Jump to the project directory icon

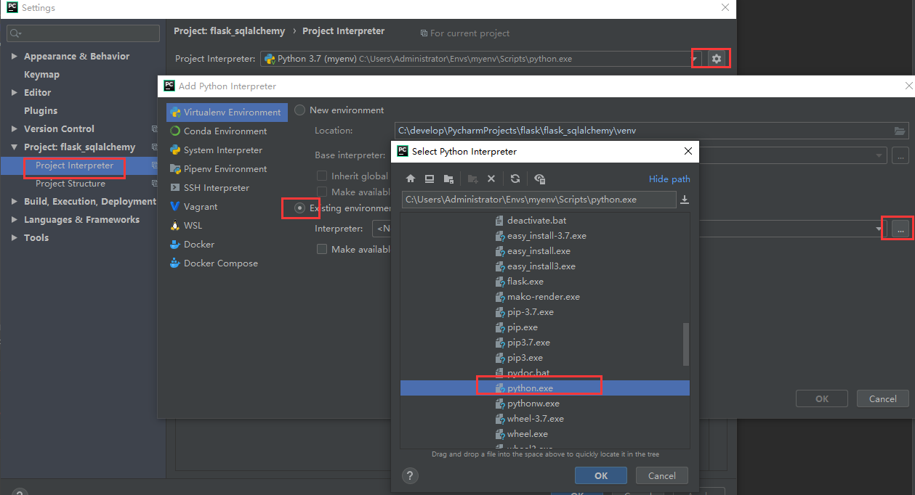(448, 179)
